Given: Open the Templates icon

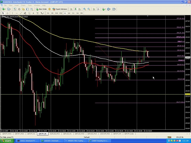Looking at the screenshot, I should [113, 9].
